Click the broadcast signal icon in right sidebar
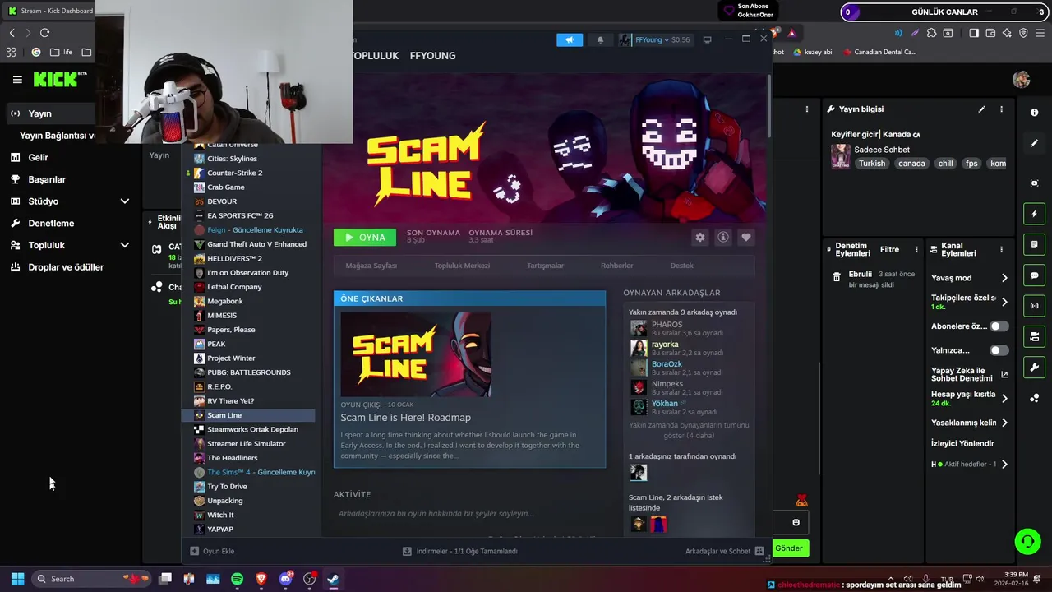Viewport: 1052px width, 592px height. (1034, 306)
